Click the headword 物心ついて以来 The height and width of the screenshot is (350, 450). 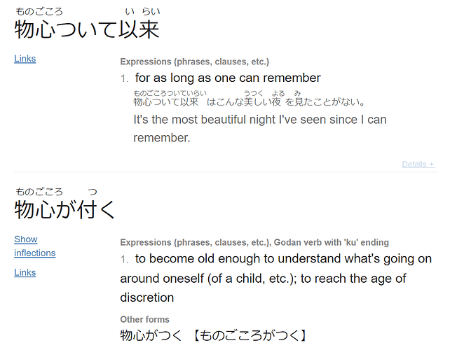[87, 29]
